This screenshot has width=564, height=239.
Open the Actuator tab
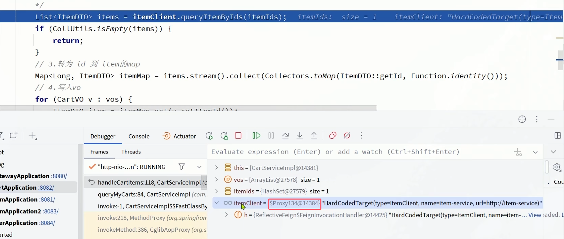point(179,136)
